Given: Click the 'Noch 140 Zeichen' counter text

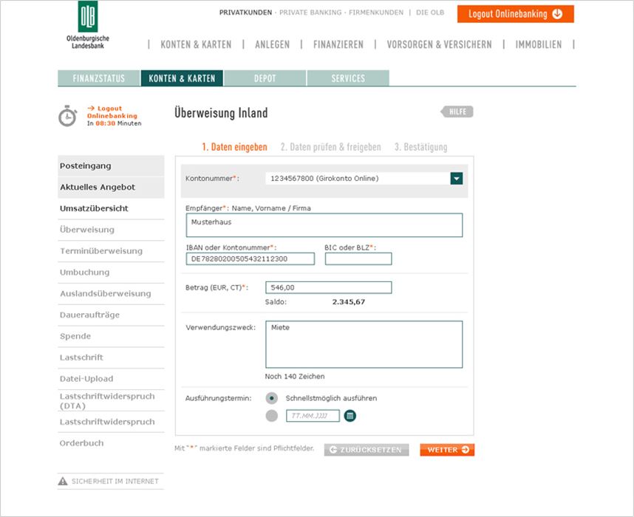Looking at the screenshot, I should [x=295, y=377].
